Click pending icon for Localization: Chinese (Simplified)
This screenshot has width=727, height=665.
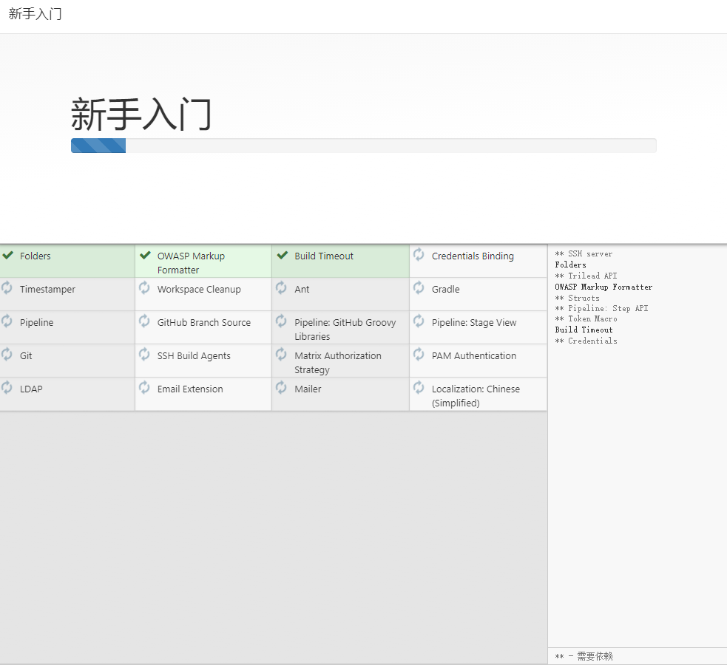tap(419, 388)
